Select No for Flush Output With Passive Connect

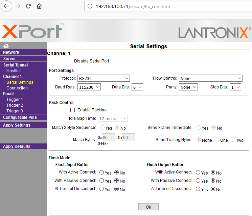pyautogui.click(x=213, y=181)
